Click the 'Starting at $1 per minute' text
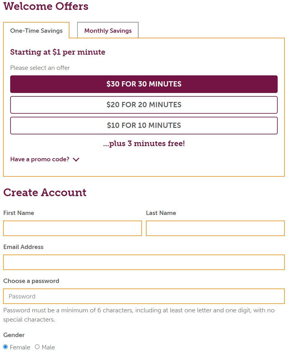 coord(57,52)
